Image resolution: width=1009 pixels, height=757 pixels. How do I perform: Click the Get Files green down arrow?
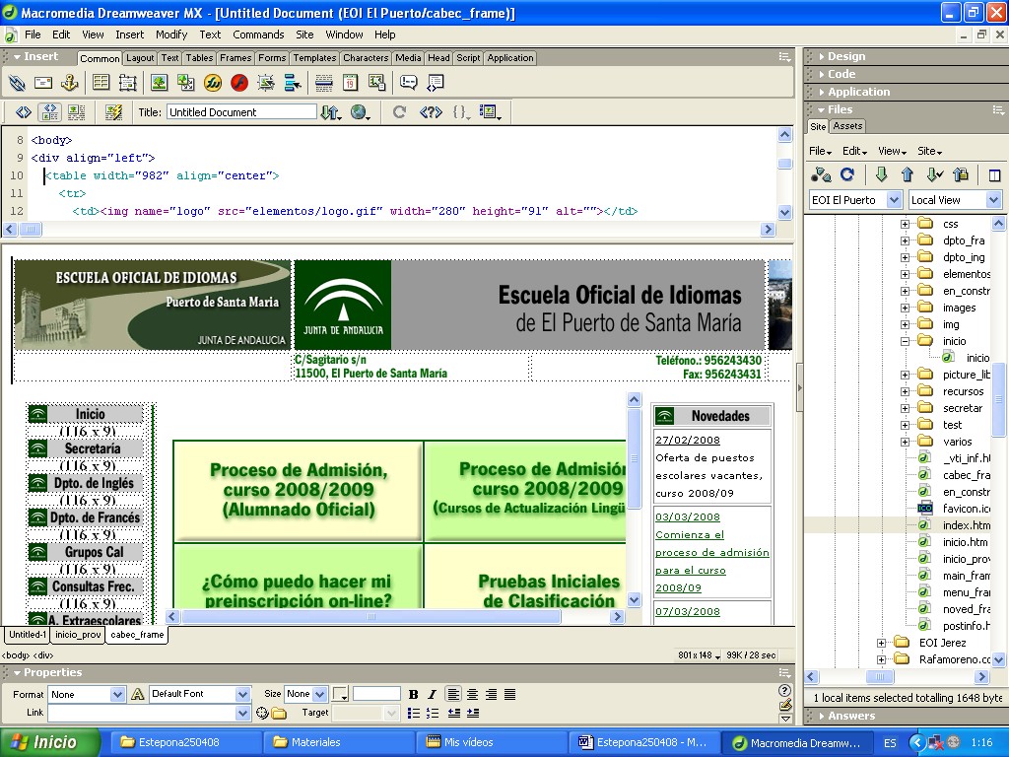881,174
